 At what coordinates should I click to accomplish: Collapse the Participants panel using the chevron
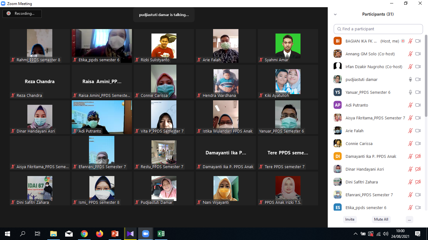[x=335, y=14]
